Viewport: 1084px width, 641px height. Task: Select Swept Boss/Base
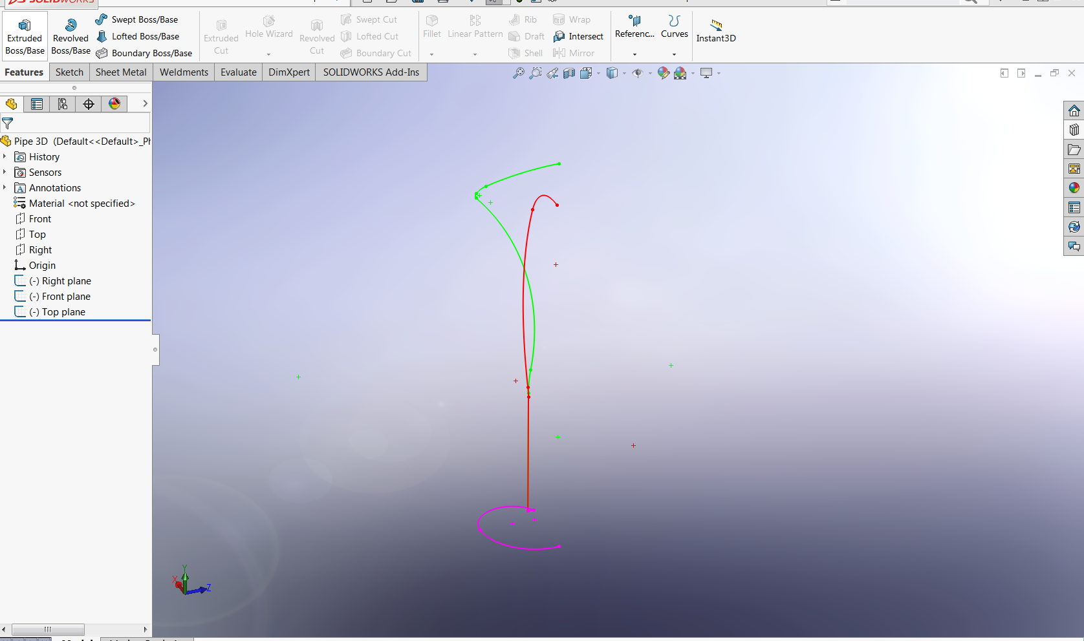[136, 19]
